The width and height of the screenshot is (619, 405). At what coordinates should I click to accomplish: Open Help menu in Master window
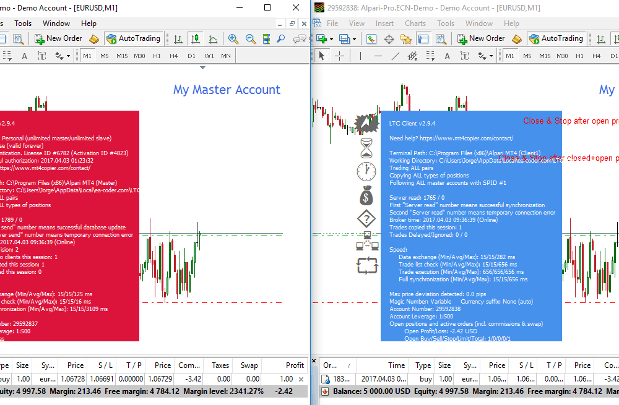pyautogui.click(x=89, y=23)
